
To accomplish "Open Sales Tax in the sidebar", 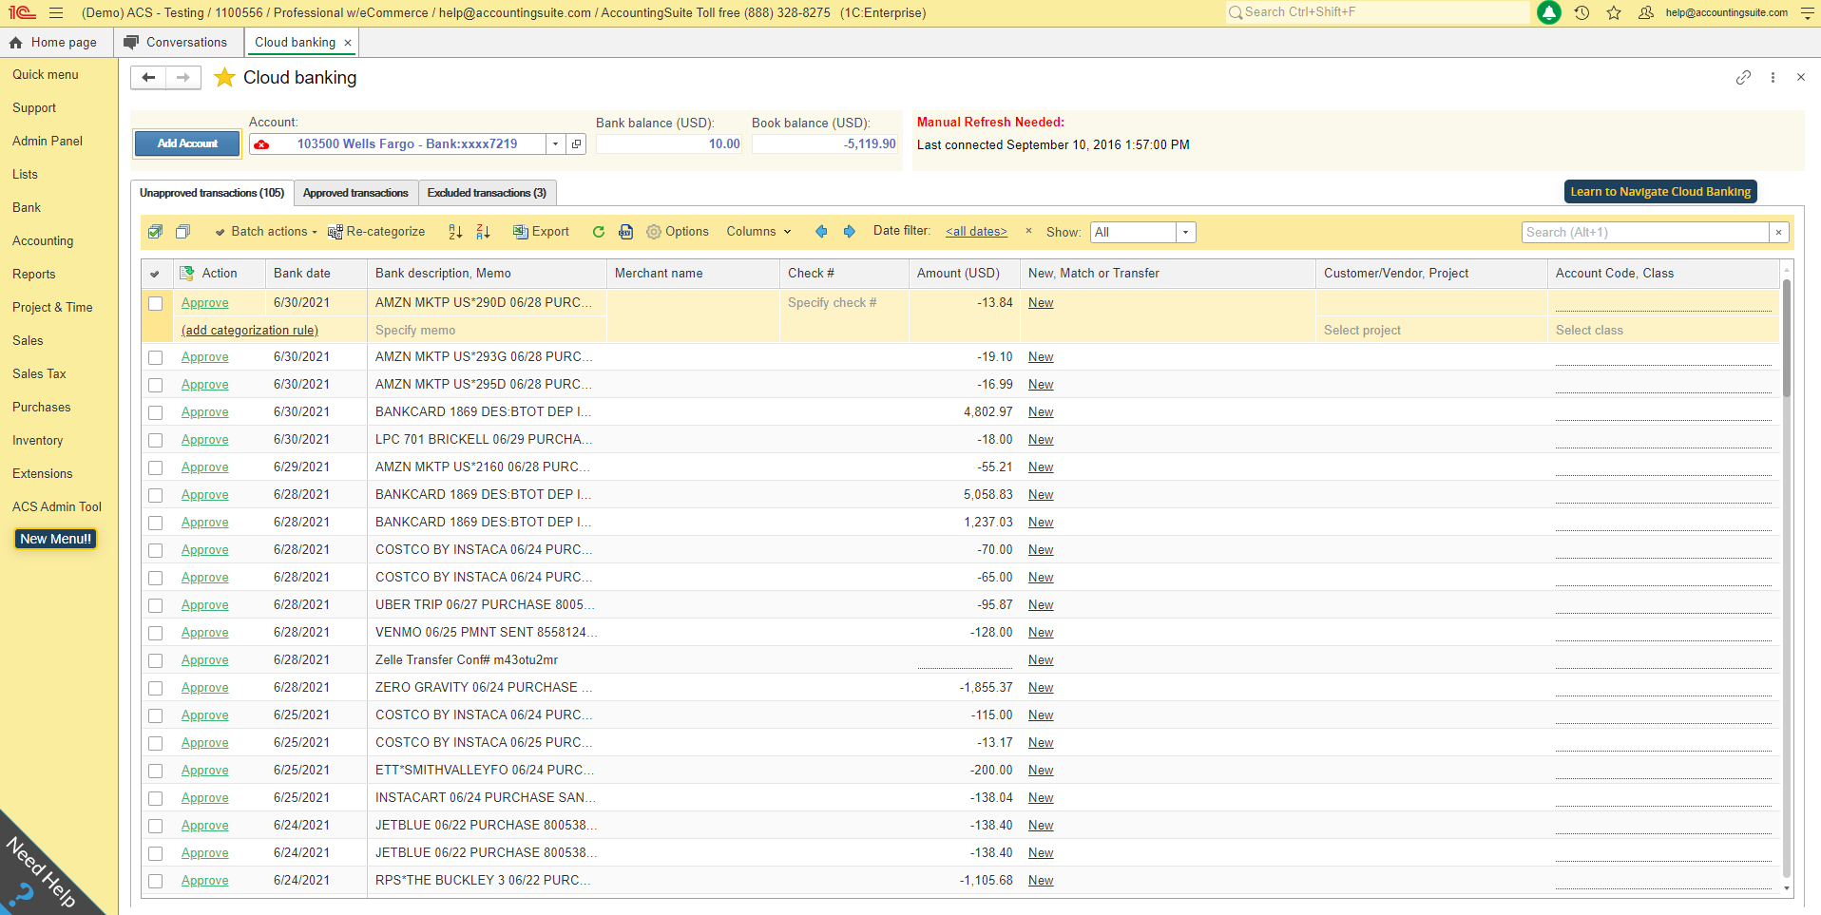I will [x=39, y=374].
